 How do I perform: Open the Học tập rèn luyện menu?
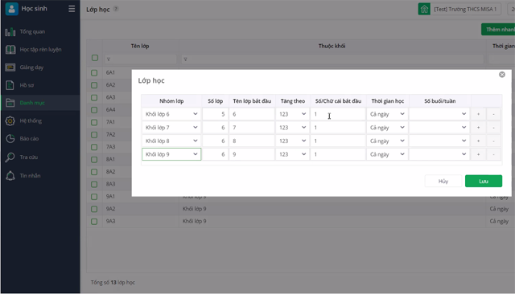pyautogui.click(x=40, y=50)
